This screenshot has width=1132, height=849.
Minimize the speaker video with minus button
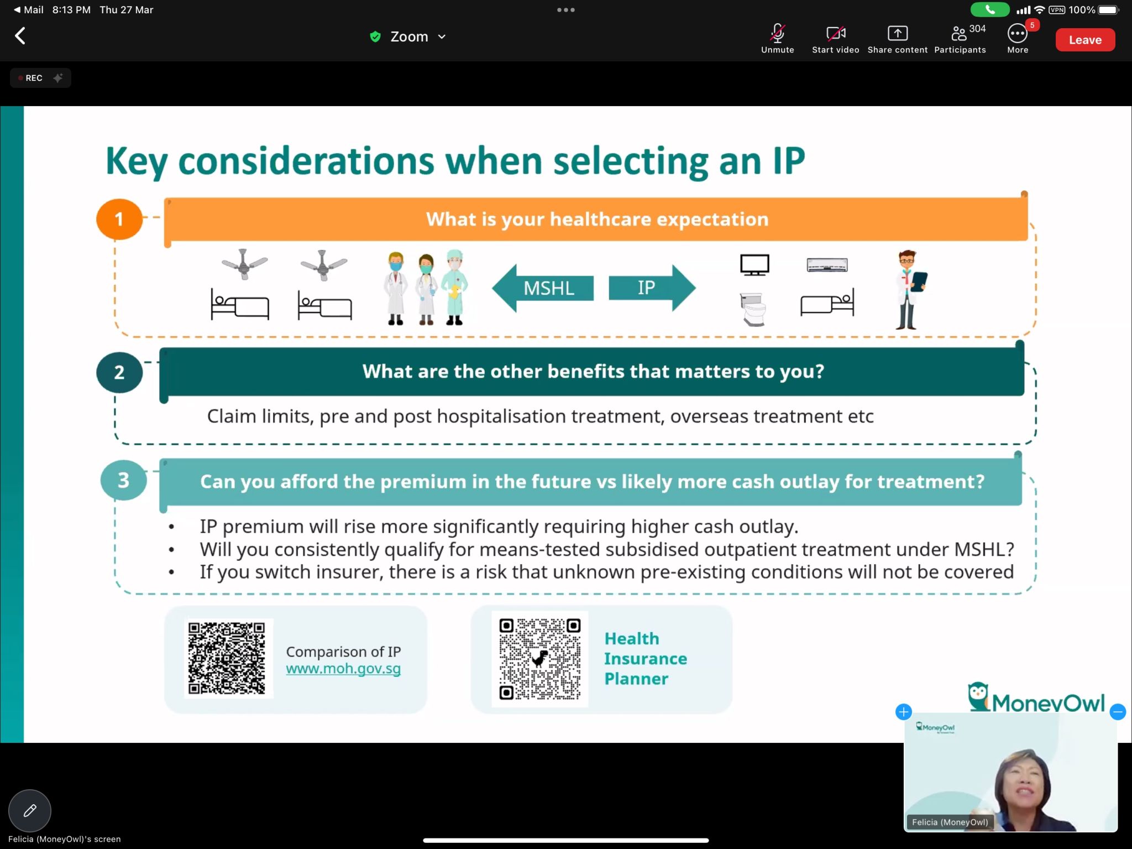pos(1118,712)
